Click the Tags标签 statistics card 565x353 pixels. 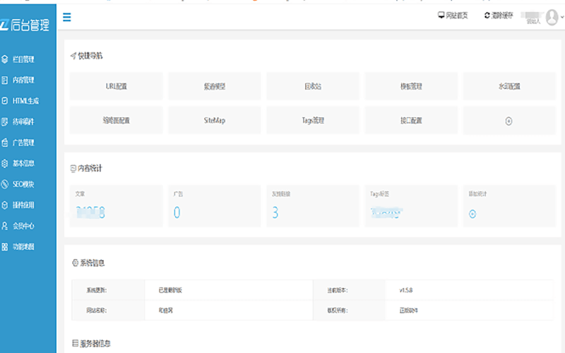pos(411,206)
